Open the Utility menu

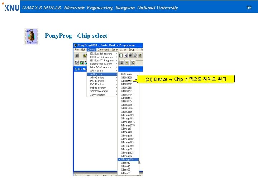(x=123, y=50)
